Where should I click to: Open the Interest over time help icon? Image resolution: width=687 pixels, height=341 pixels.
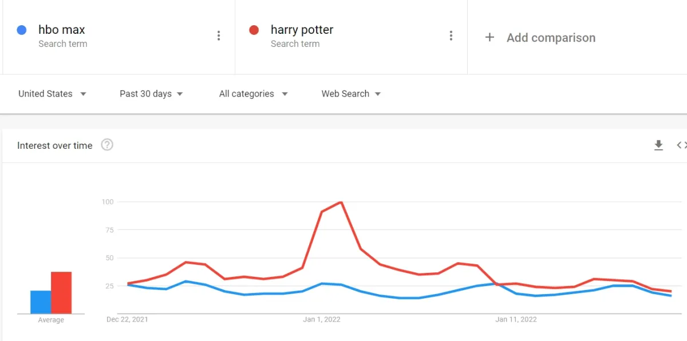(x=107, y=145)
